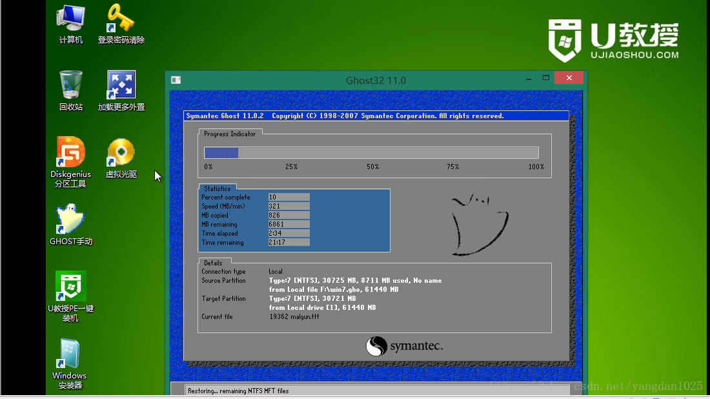Open Windows 安装器 icon

(x=69, y=363)
